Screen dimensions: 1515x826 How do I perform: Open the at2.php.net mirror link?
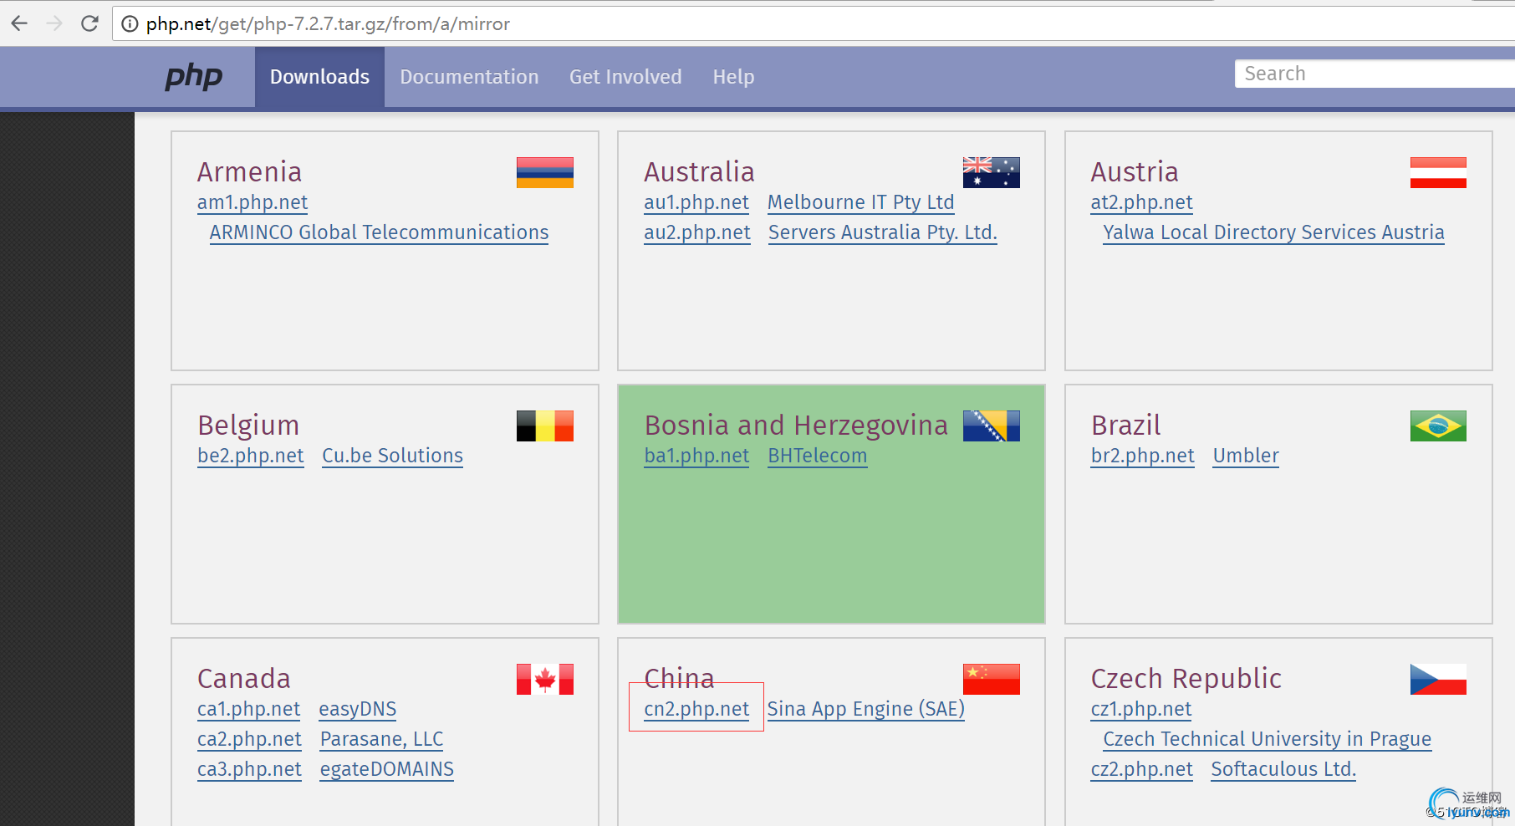click(x=1141, y=202)
